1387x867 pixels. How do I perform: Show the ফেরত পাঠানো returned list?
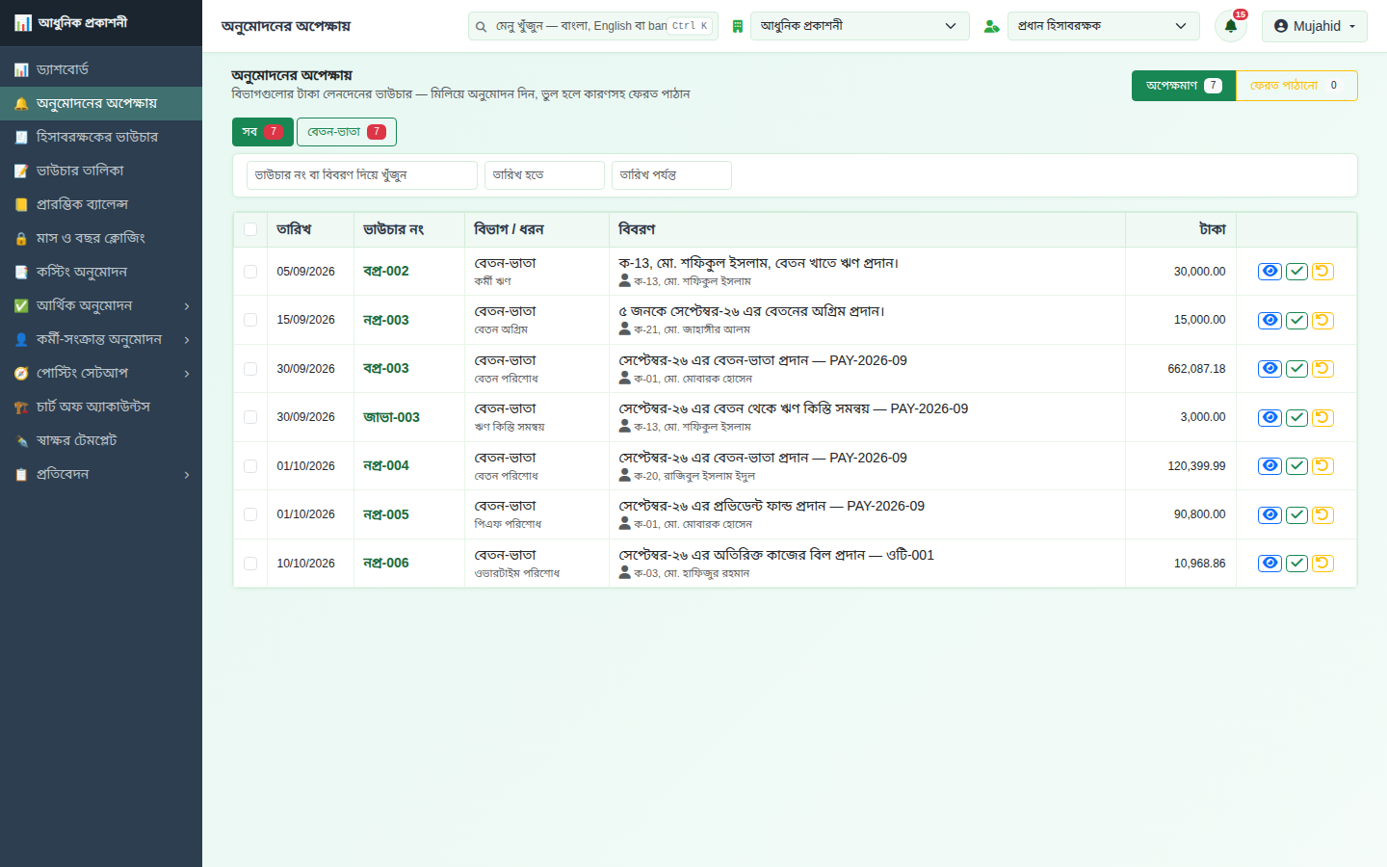tap(1296, 86)
